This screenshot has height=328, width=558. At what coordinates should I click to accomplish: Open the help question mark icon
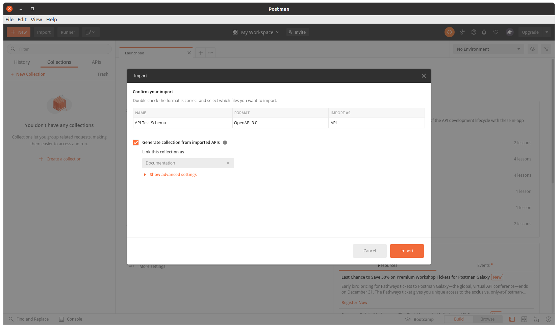pyautogui.click(x=549, y=319)
